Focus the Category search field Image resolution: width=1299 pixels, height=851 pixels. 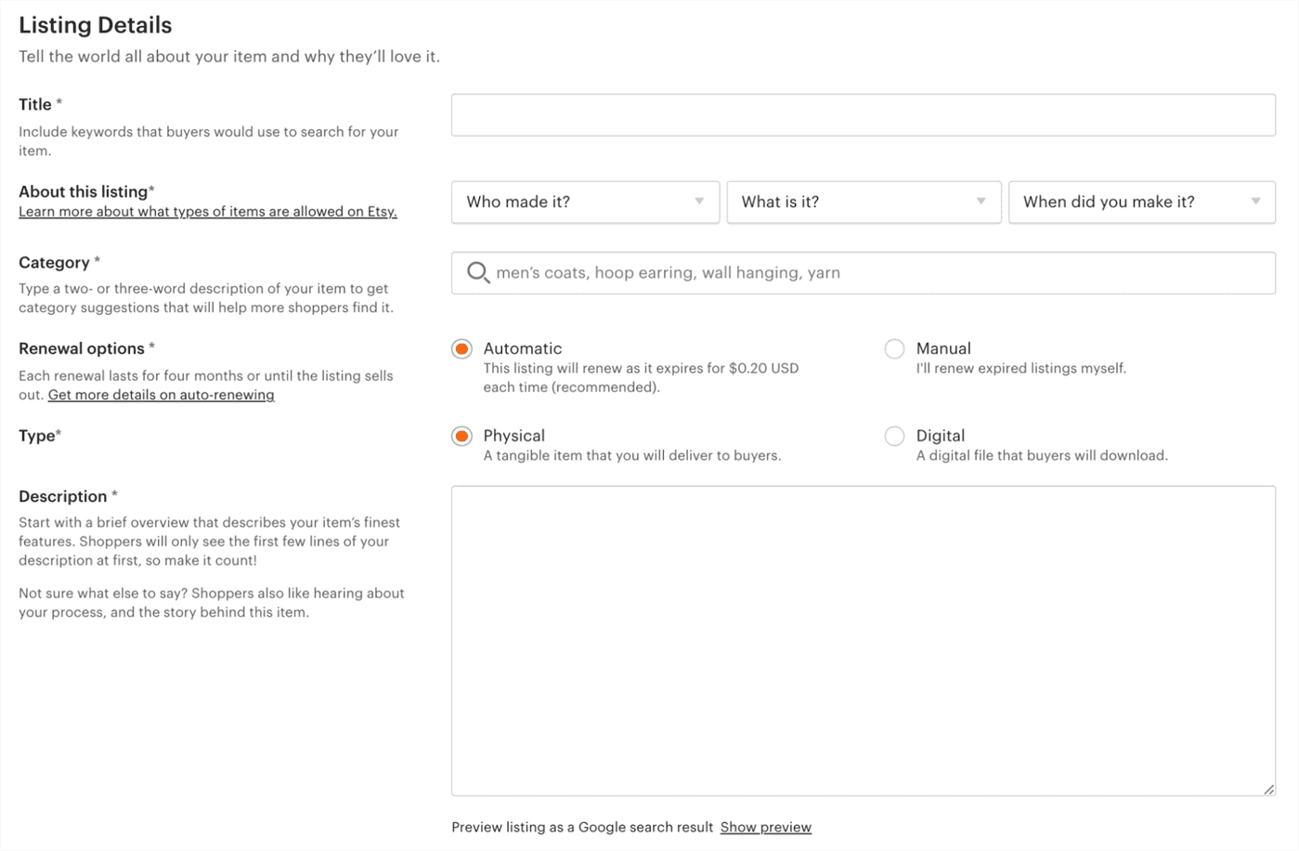pos(864,273)
